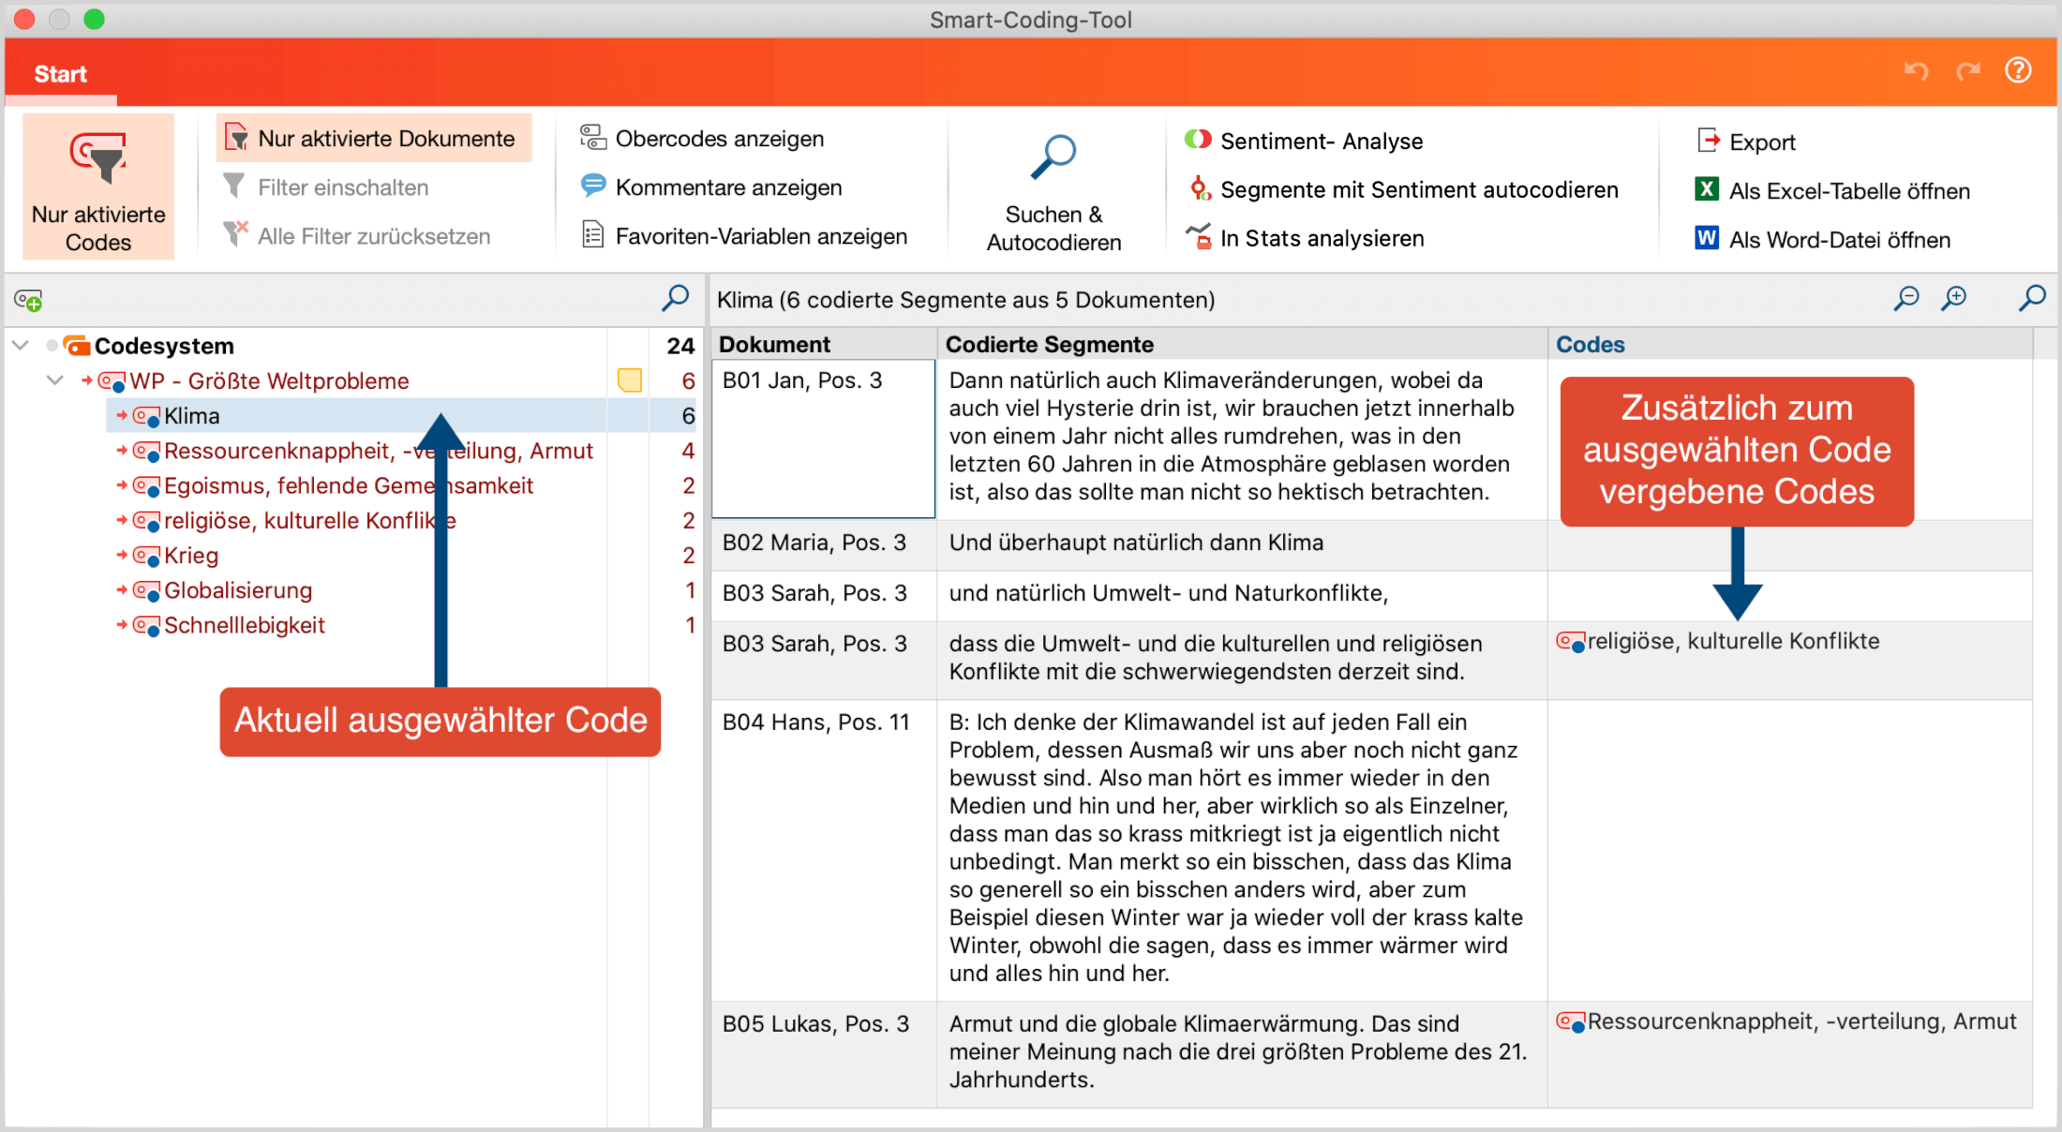The image size is (2062, 1132).
Task: Open the help question mark icon
Action: [x=2018, y=70]
